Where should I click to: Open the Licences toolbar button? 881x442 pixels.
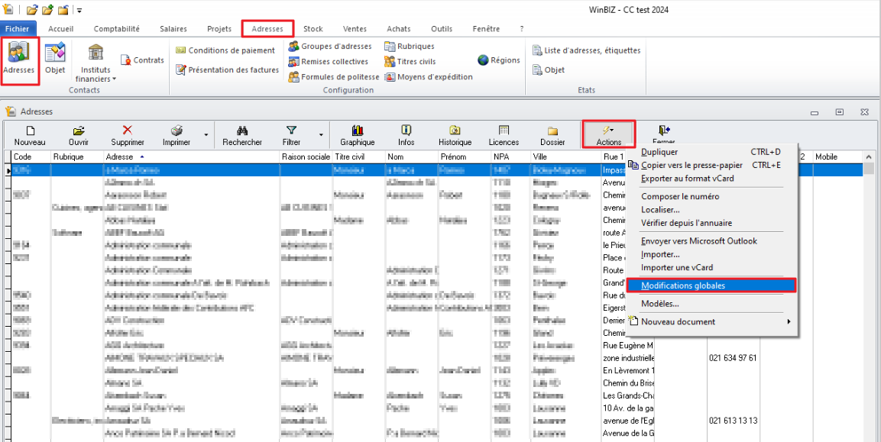[x=504, y=135]
